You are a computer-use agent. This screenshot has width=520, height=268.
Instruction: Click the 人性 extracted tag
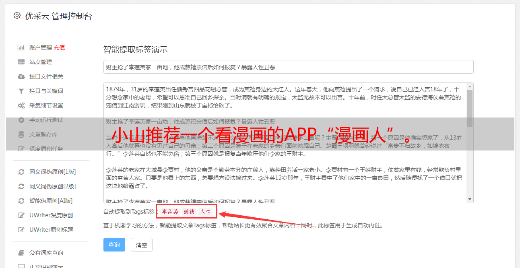point(205,212)
